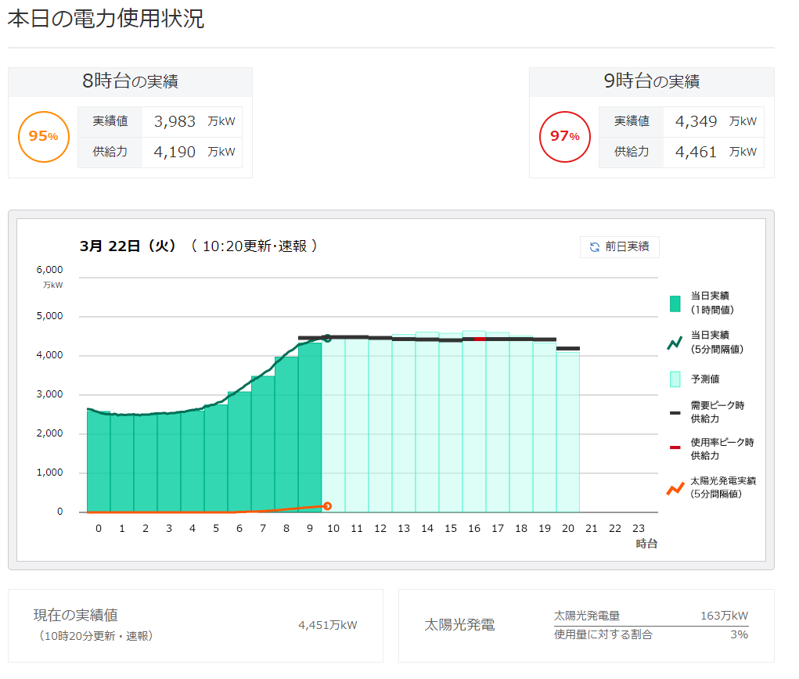The width and height of the screenshot is (799, 679).
Task: Click the 使用量に対する割合 label
Action: [603, 634]
